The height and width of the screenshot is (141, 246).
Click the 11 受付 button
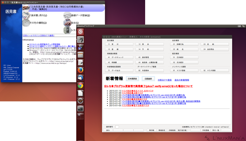[119, 44]
